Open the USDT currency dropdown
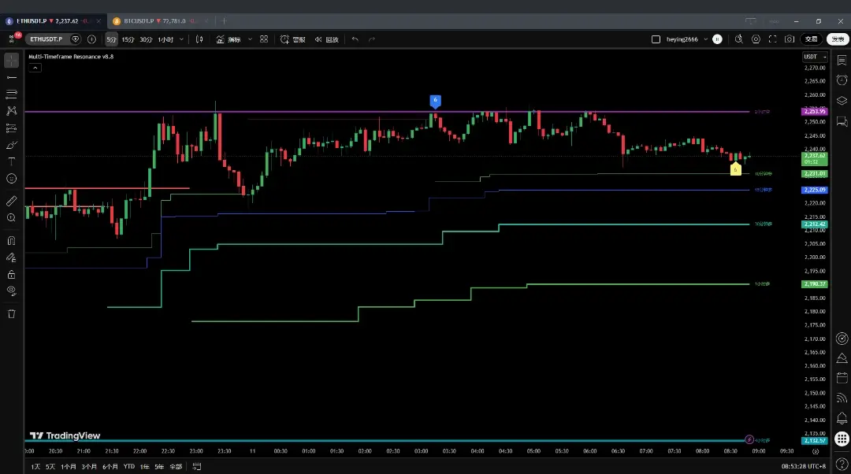The width and height of the screenshot is (851, 474). click(x=815, y=57)
